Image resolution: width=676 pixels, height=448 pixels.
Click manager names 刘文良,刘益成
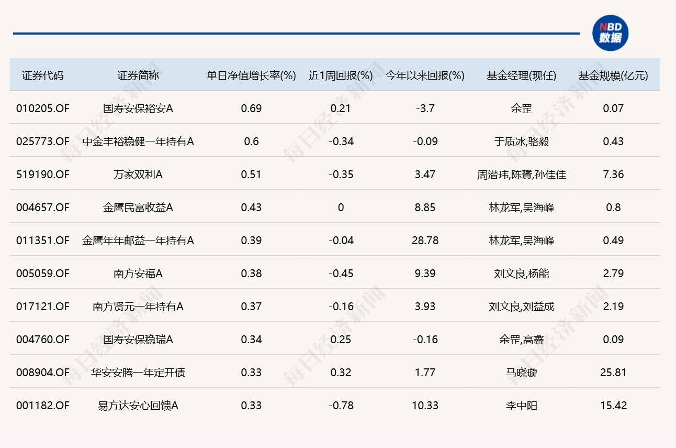point(521,307)
